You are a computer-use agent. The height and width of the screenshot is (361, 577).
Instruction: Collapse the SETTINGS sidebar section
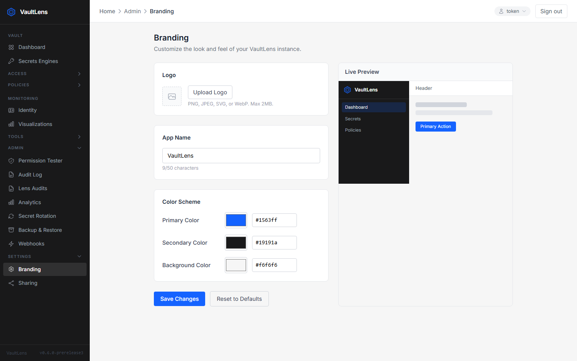(x=45, y=256)
